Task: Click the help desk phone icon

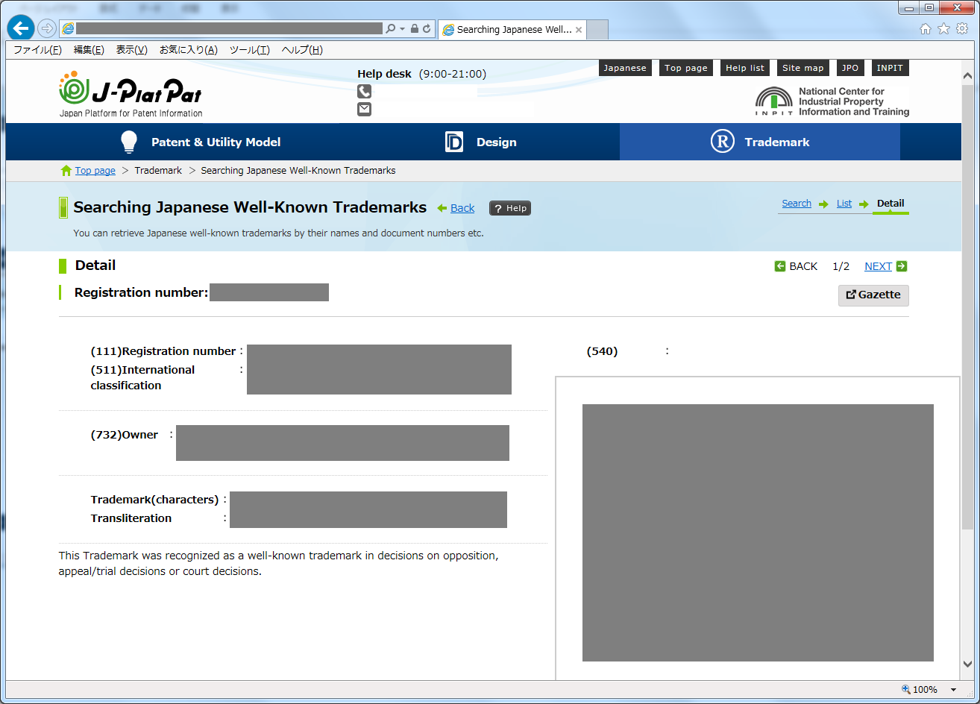Action: tap(364, 92)
